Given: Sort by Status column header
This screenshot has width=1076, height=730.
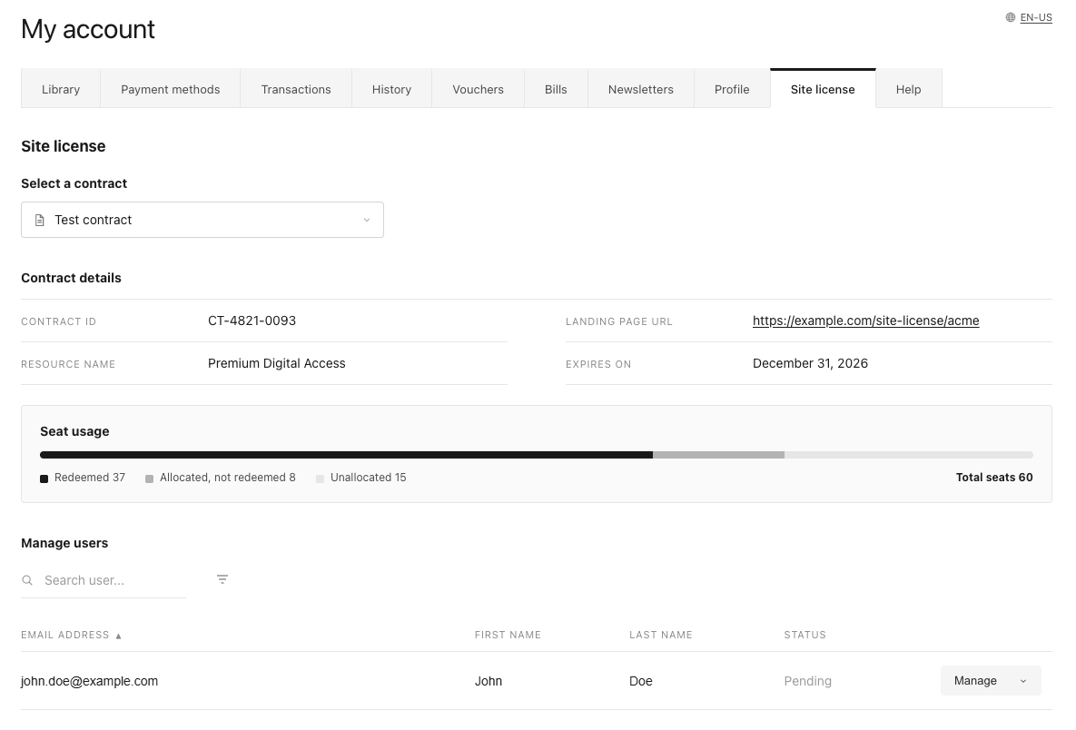Looking at the screenshot, I should [x=805, y=636].
